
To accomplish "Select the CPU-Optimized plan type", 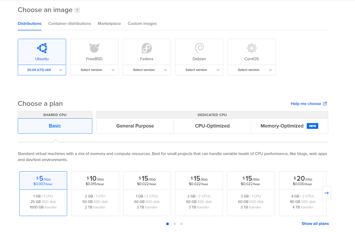I will (x=212, y=126).
